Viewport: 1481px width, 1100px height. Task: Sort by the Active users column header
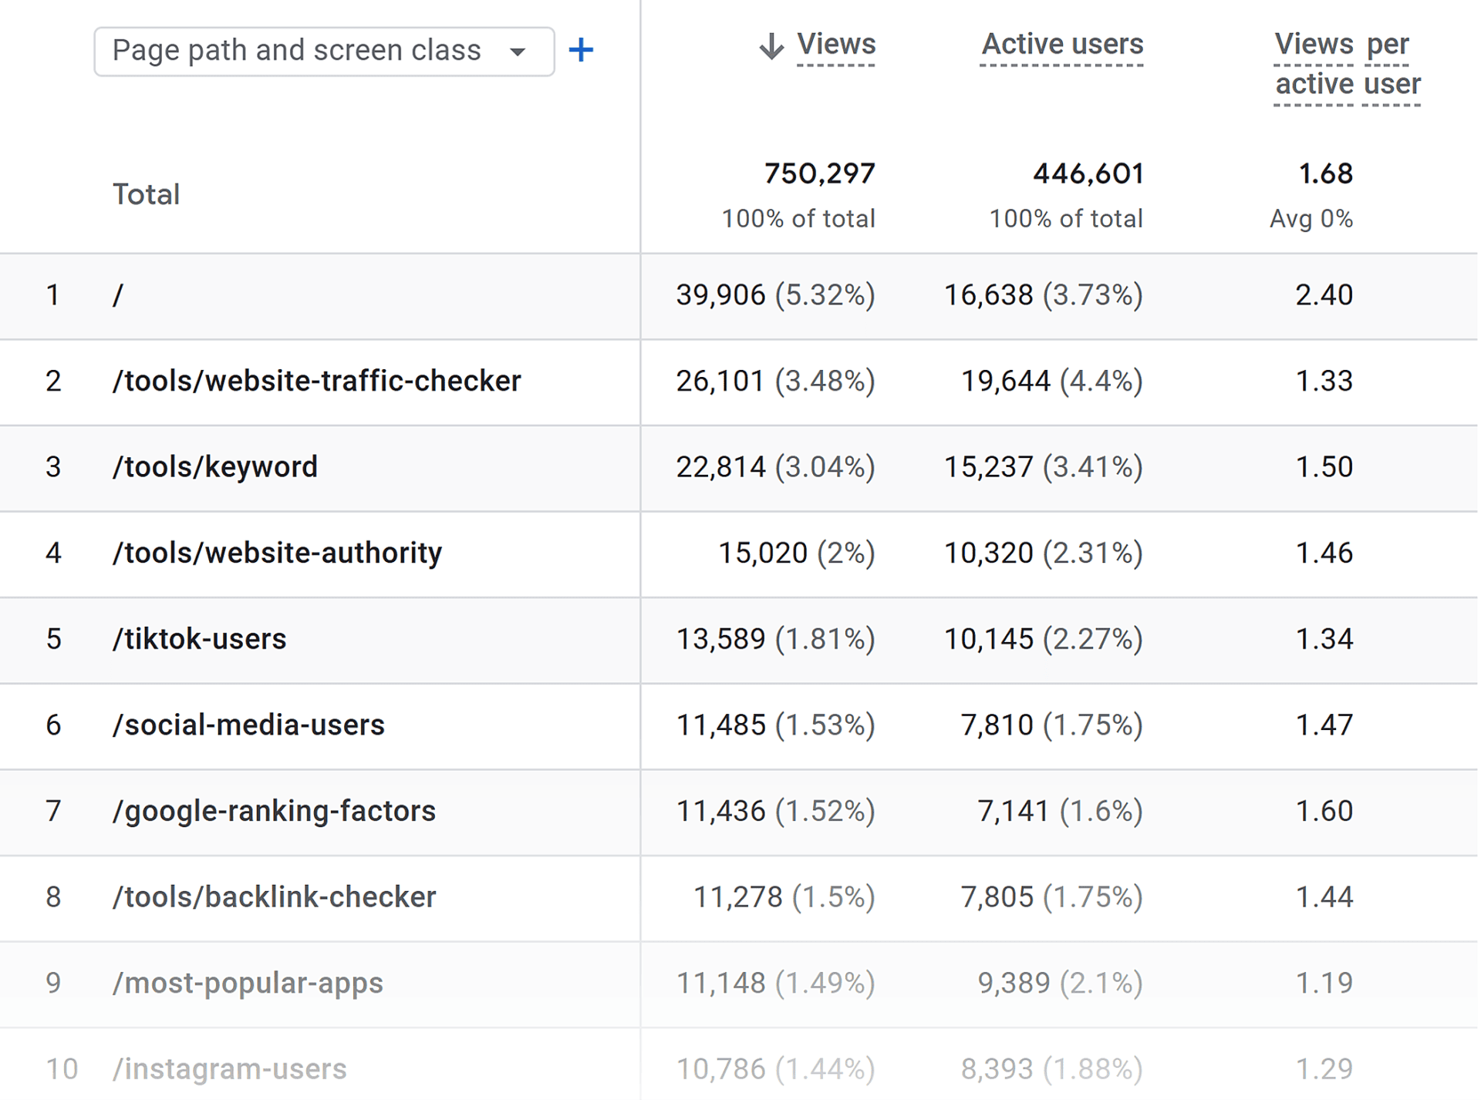click(x=1061, y=45)
